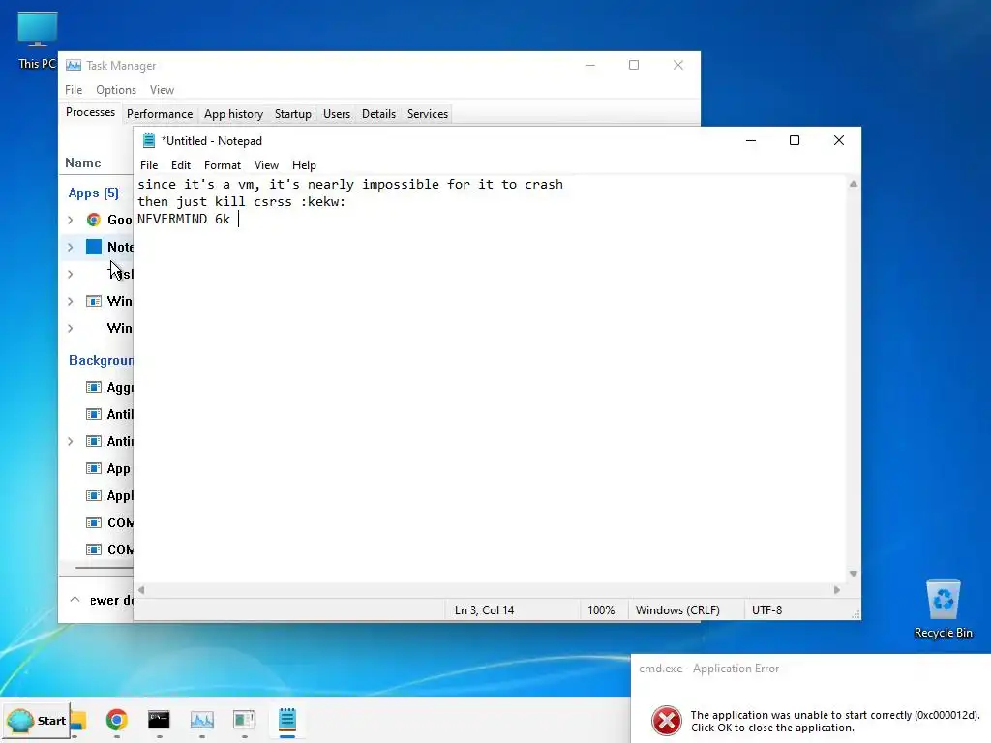Expand the Google Chrome process group
The width and height of the screenshot is (991, 743).
(x=70, y=220)
